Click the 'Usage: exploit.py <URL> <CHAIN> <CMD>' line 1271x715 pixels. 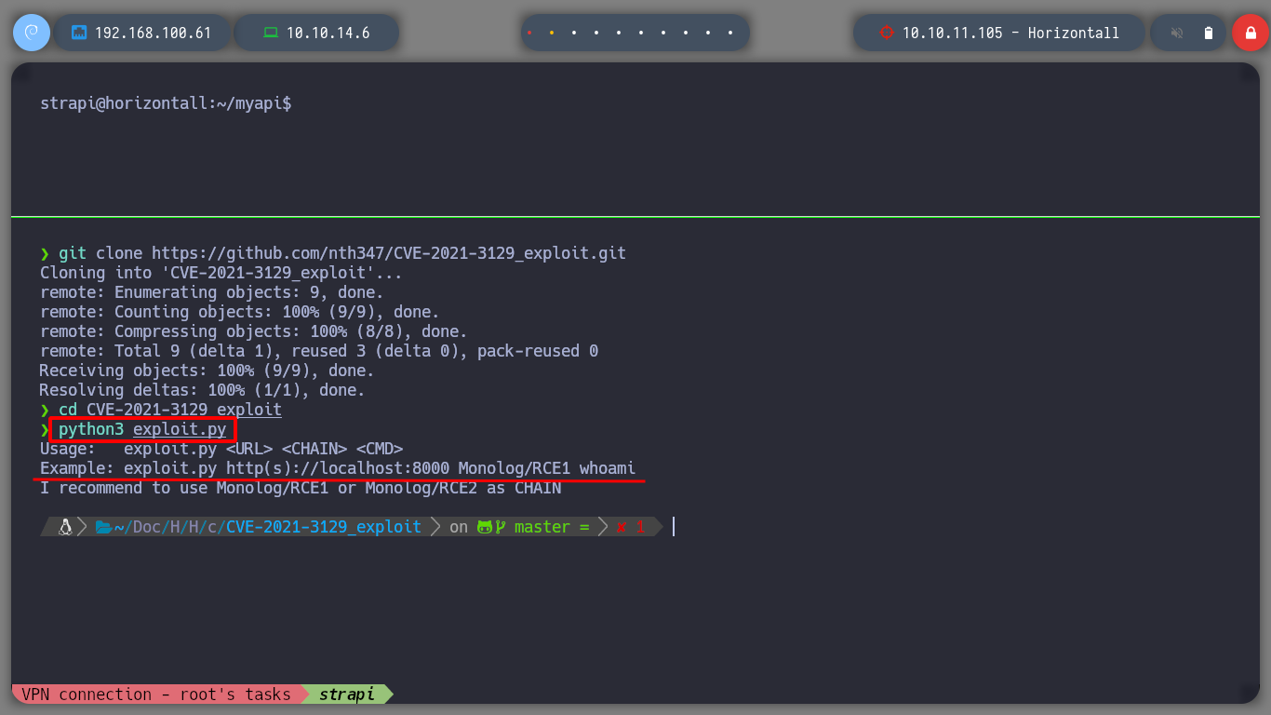click(221, 449)
